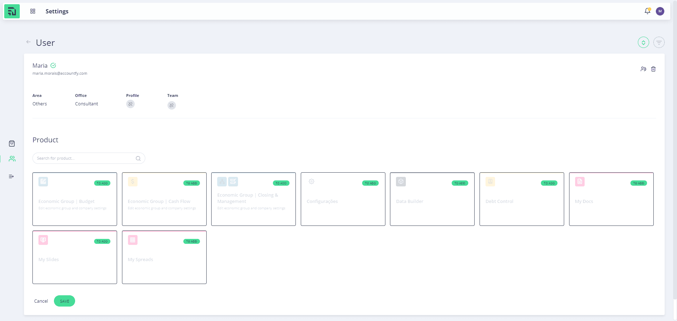Click Cash Flow dollar icon
The width and height of the screenshot is (677, 321).
tap(133, 181)
